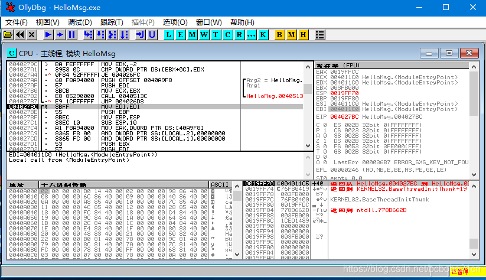The height and width of the screenshot is (280, 486).
Task: Click the Options list icon in toolbar
Action: tap(319, 35)
